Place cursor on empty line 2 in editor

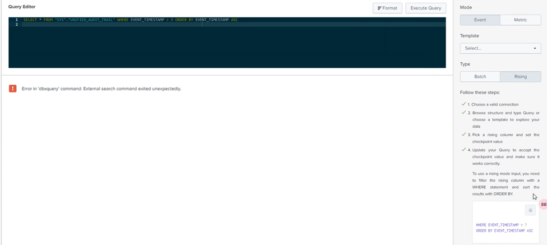(x=112, y=25)
